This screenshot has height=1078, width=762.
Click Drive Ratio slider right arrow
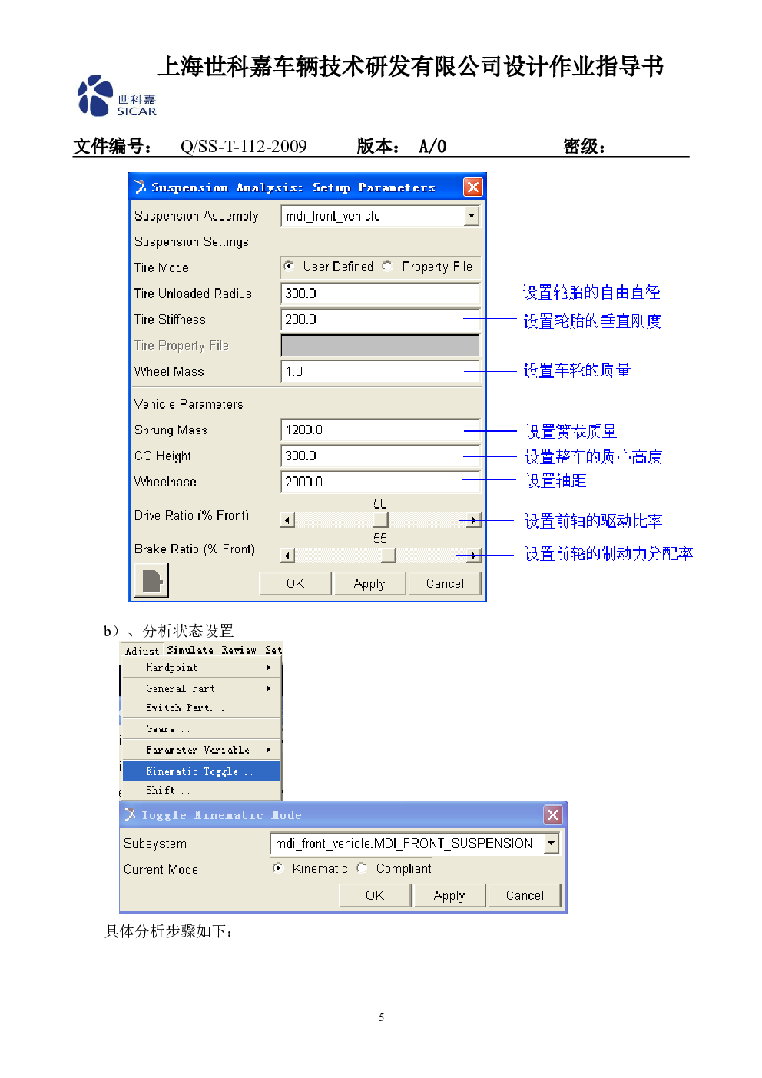(473, 520)
